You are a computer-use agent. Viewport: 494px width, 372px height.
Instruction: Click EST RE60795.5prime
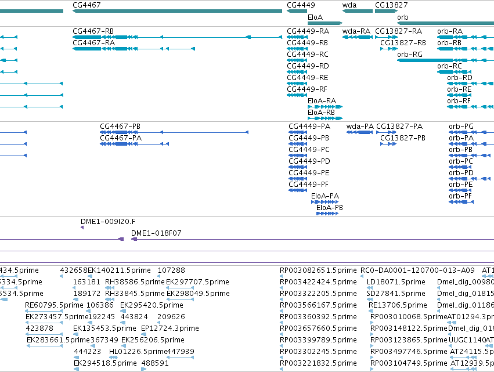tap(44, 311)
